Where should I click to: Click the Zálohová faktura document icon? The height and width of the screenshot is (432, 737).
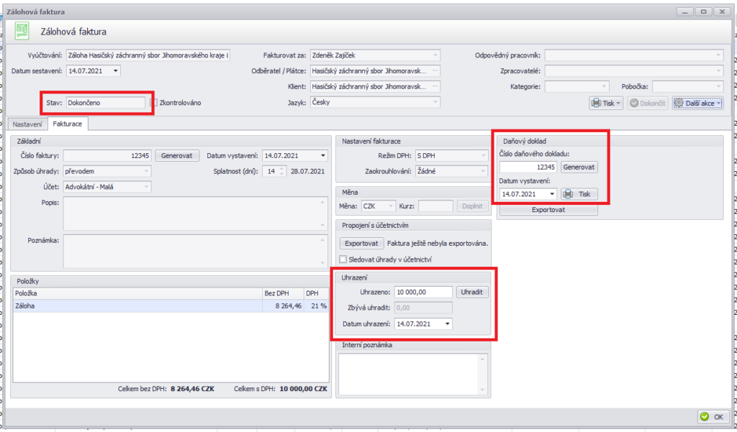pos(23,31)
